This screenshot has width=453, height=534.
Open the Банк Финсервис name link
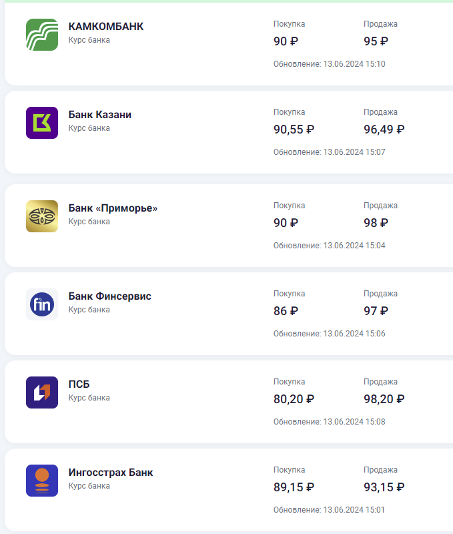coord(109,296)
